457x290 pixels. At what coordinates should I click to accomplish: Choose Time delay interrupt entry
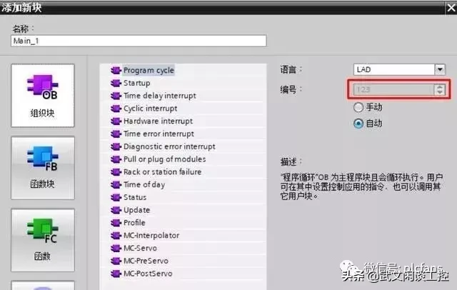pos(160,96)
